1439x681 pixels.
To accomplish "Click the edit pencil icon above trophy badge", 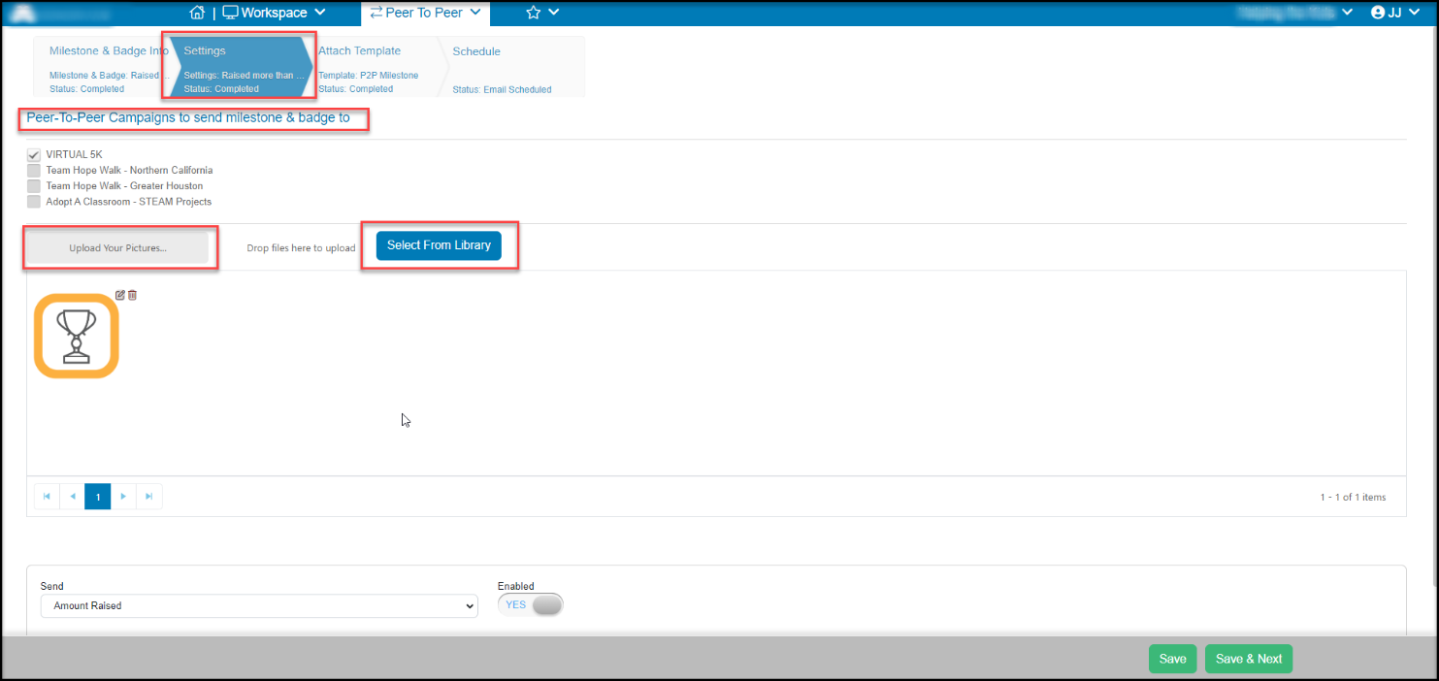I will click(x=120, y=295).
